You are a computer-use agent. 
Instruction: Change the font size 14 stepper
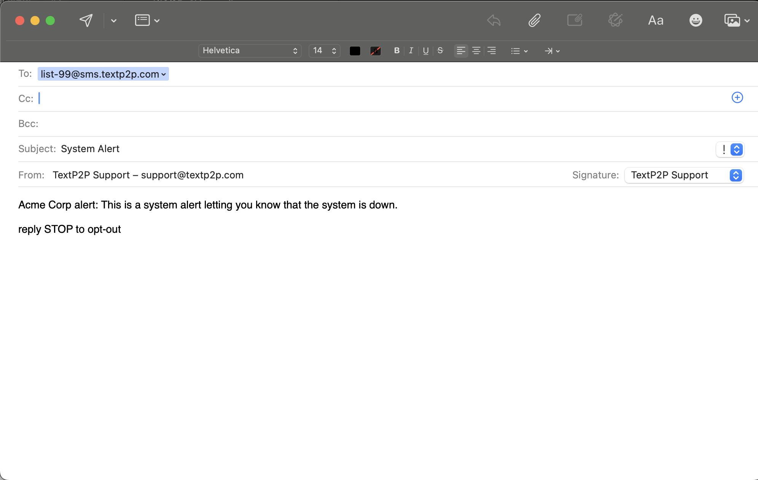tap(325, 51)
